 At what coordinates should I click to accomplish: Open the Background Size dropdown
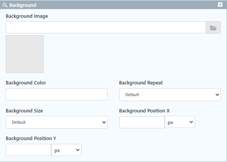(x=57, y=122)
